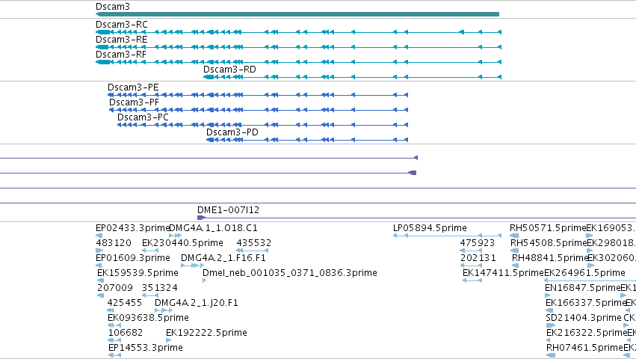This screenshot has height=359, width=636.
Task: Select the EK264961.5prime label
Action: click(x=585, y=273)
